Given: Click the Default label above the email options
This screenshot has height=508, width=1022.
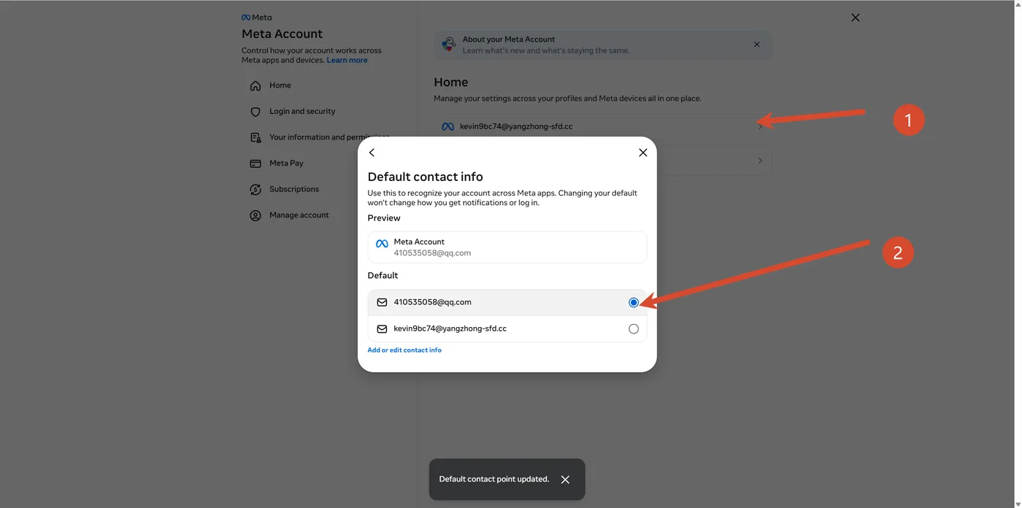Looking at the screenshot, I should point(383,276).
